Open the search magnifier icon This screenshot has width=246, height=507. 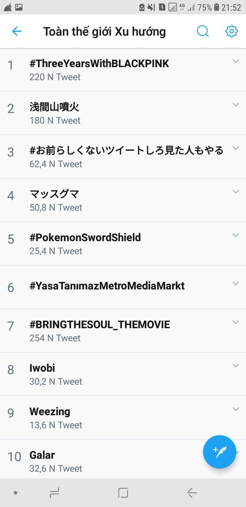click(x=203, y=31)
